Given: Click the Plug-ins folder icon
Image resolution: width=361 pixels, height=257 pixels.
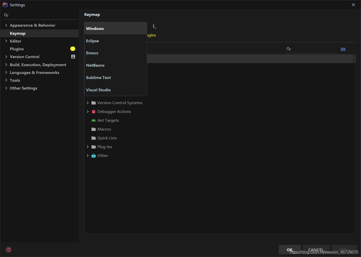Looking at the screenshot, I should 94,147.
